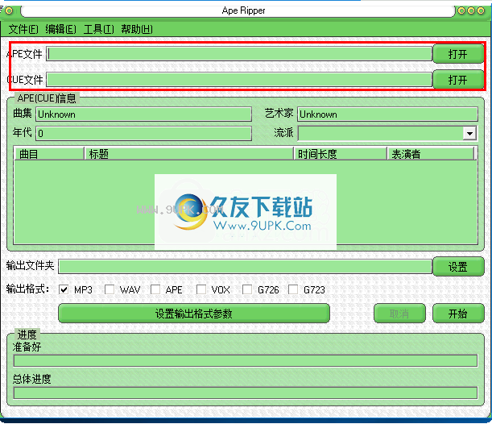
Task: Click the 取消 cancel button
Action: tap(399, 313)
